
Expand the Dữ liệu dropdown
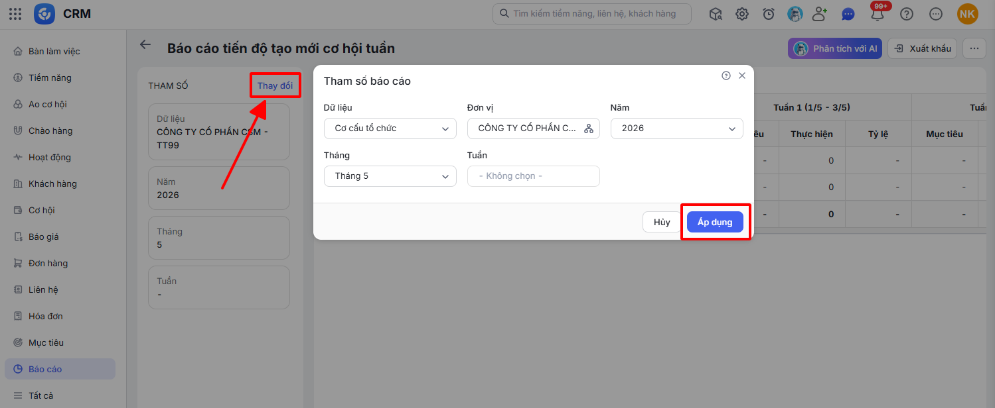point(390,128)
